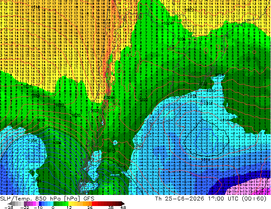Click the '984' low pressure isobar label
Image resolution: width=271 pixels, height=209 pixels.
tap(38, 181)
